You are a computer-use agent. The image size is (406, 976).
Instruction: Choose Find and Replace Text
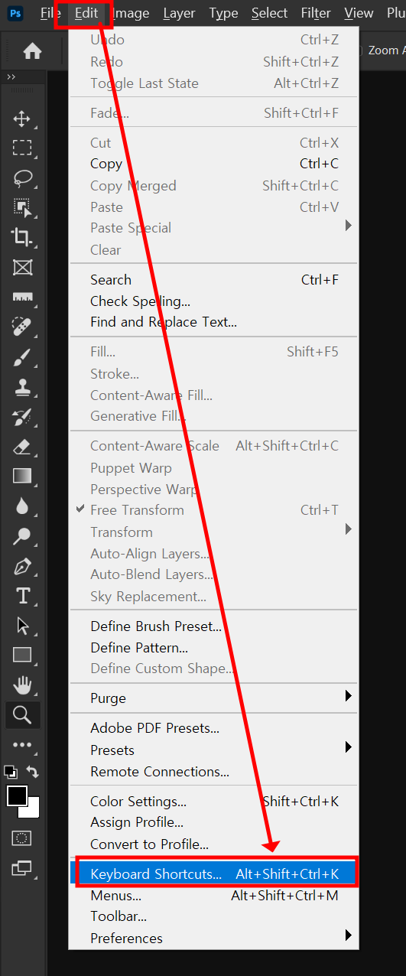214,322
